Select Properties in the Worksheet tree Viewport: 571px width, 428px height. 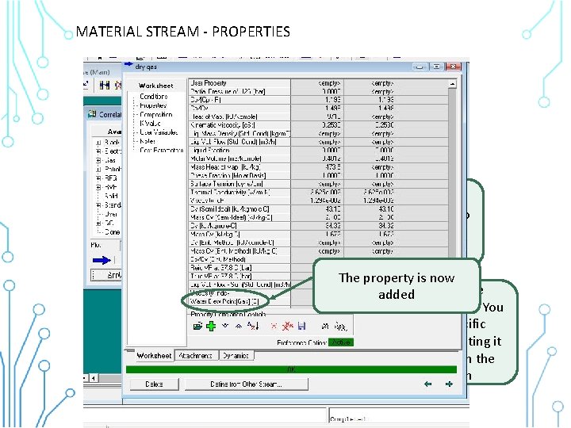153,105
